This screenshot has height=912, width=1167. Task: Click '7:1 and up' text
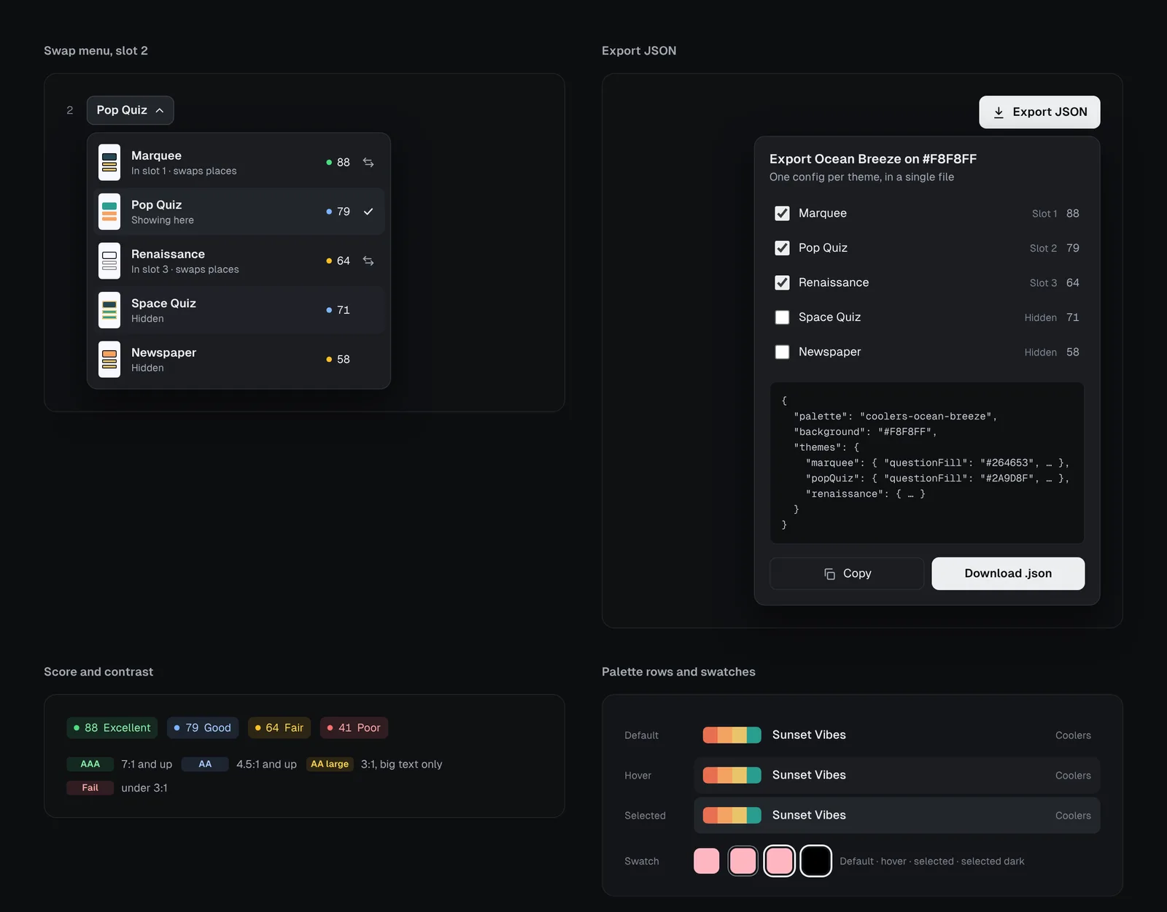(x=147, y=764)
